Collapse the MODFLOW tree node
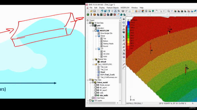This screenshot has height=110, width=197. (x=93, y=31)
